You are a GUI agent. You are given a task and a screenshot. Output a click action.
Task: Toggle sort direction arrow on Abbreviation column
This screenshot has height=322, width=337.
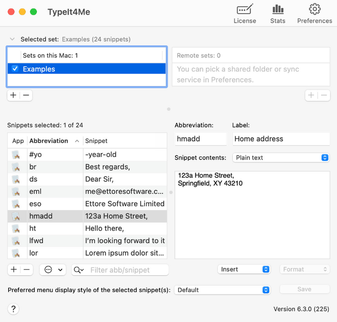pos(77,141)
